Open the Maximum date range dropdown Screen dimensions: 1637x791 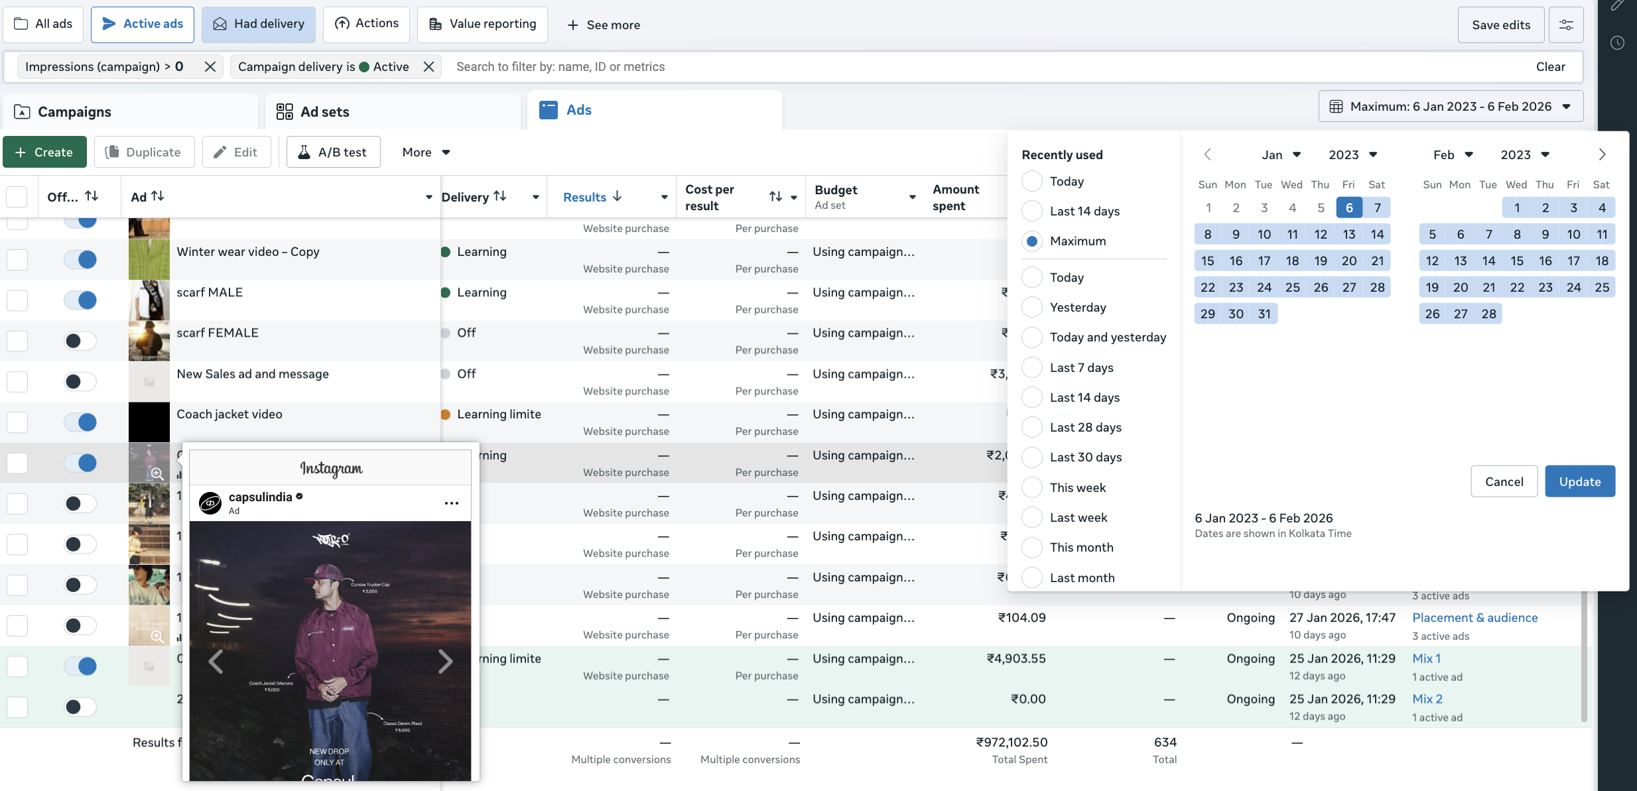1451,106
